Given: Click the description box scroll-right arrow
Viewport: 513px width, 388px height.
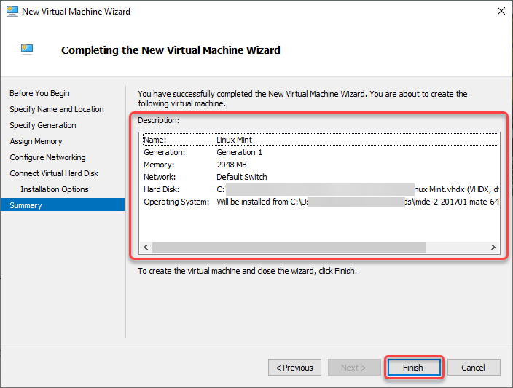Looking at the screenshot, I should (x=493, y=247).
